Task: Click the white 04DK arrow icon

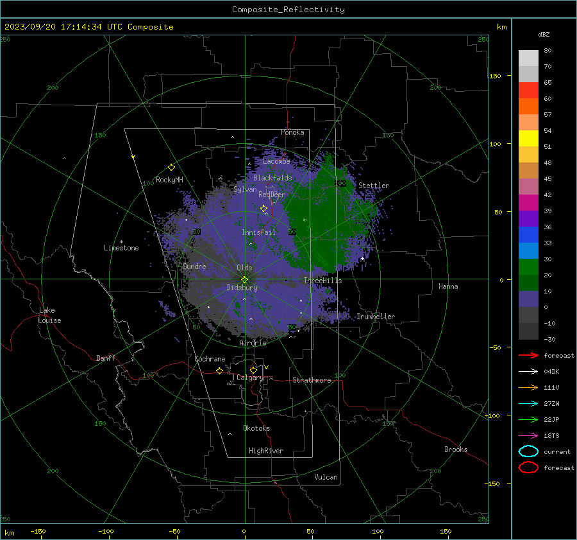Action: [x=528, y=371]
